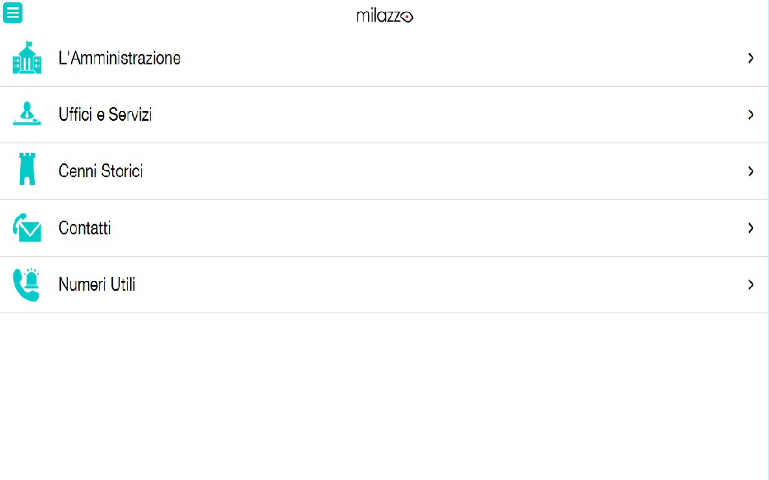The width and height of the screenshot is (769, 480).
Task: Expand L'Amministrazione with its chevron arrow
Action: [751, 58]
